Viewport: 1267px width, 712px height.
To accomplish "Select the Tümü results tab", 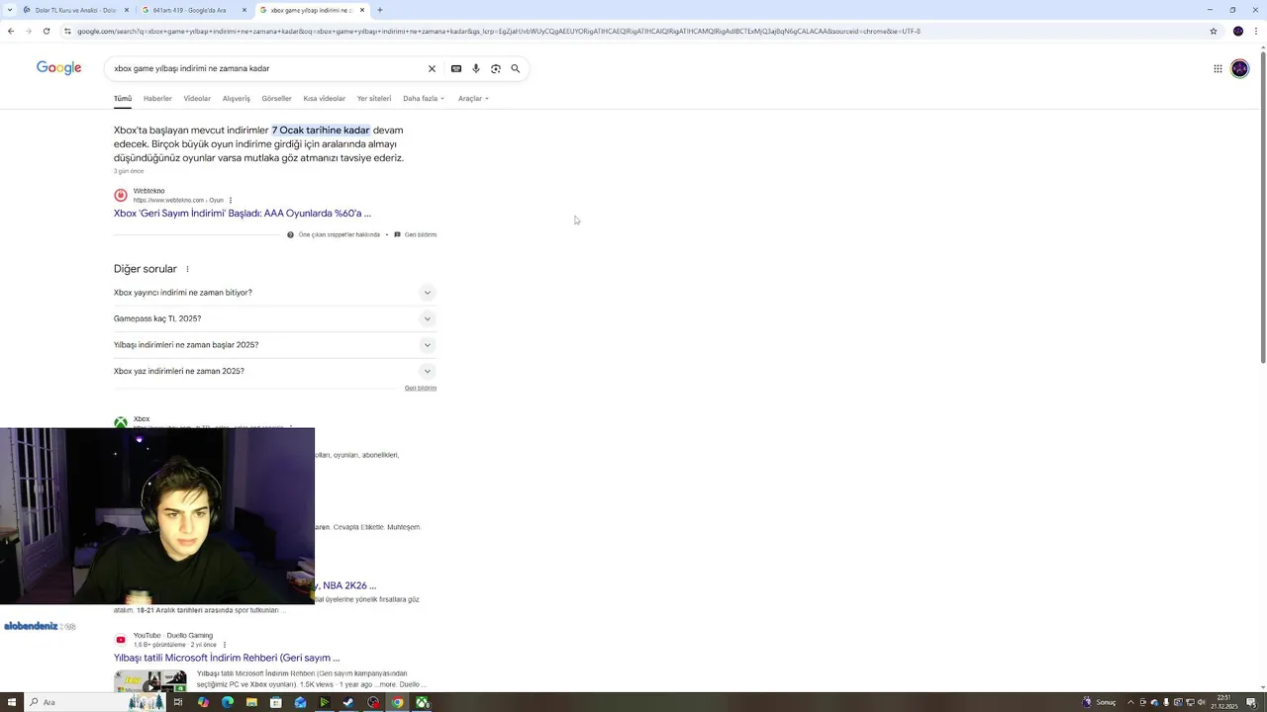I will 123,98.
